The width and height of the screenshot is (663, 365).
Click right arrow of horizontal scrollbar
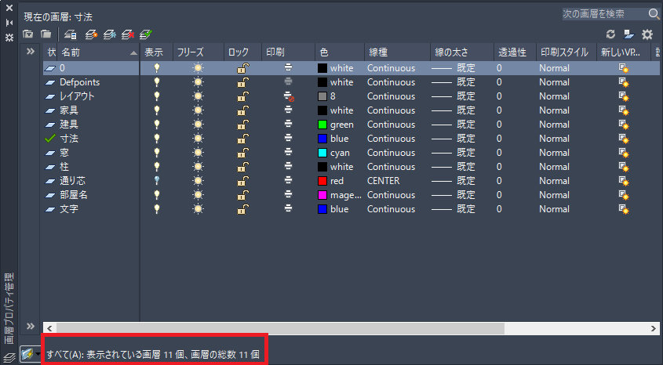(x=654, y=328)
